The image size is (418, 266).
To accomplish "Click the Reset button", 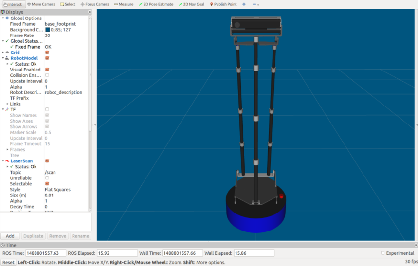I will tap(8, 262).
